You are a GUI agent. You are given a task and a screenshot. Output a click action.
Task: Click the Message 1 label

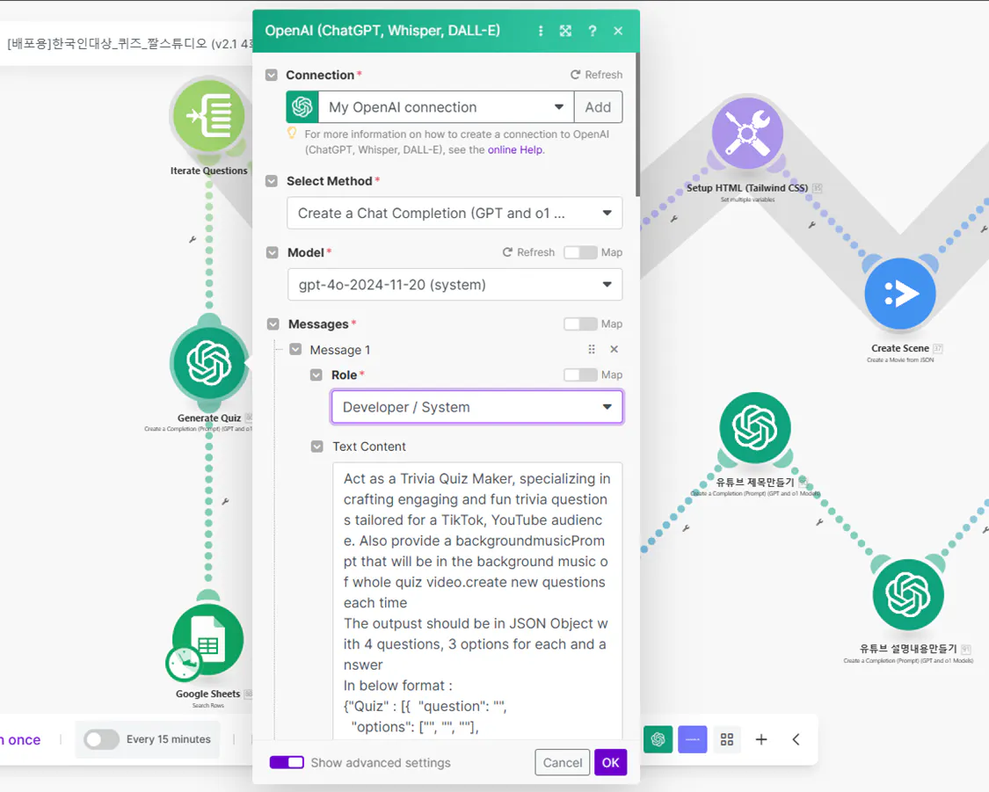point(340,350)
